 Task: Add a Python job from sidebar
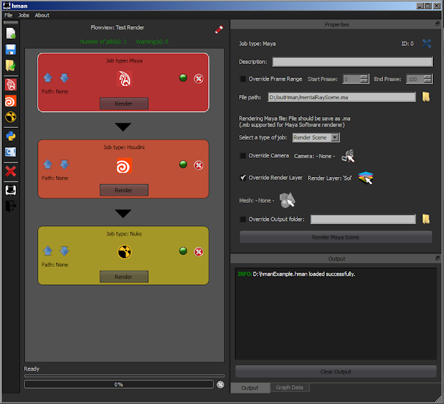point(11,136)
